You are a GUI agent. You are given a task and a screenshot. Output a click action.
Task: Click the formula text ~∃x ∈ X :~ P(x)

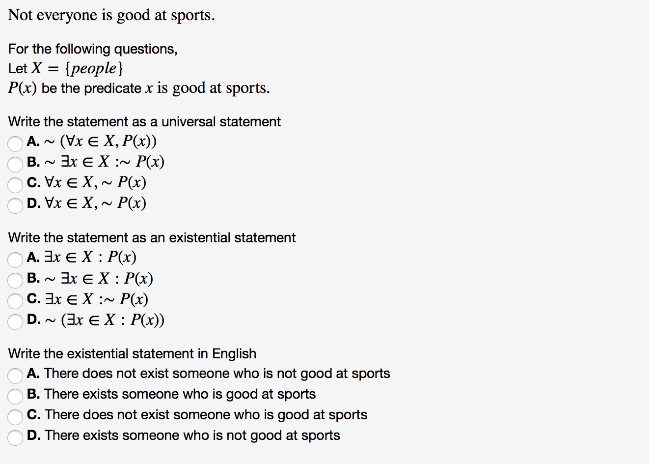coord(105,162)
